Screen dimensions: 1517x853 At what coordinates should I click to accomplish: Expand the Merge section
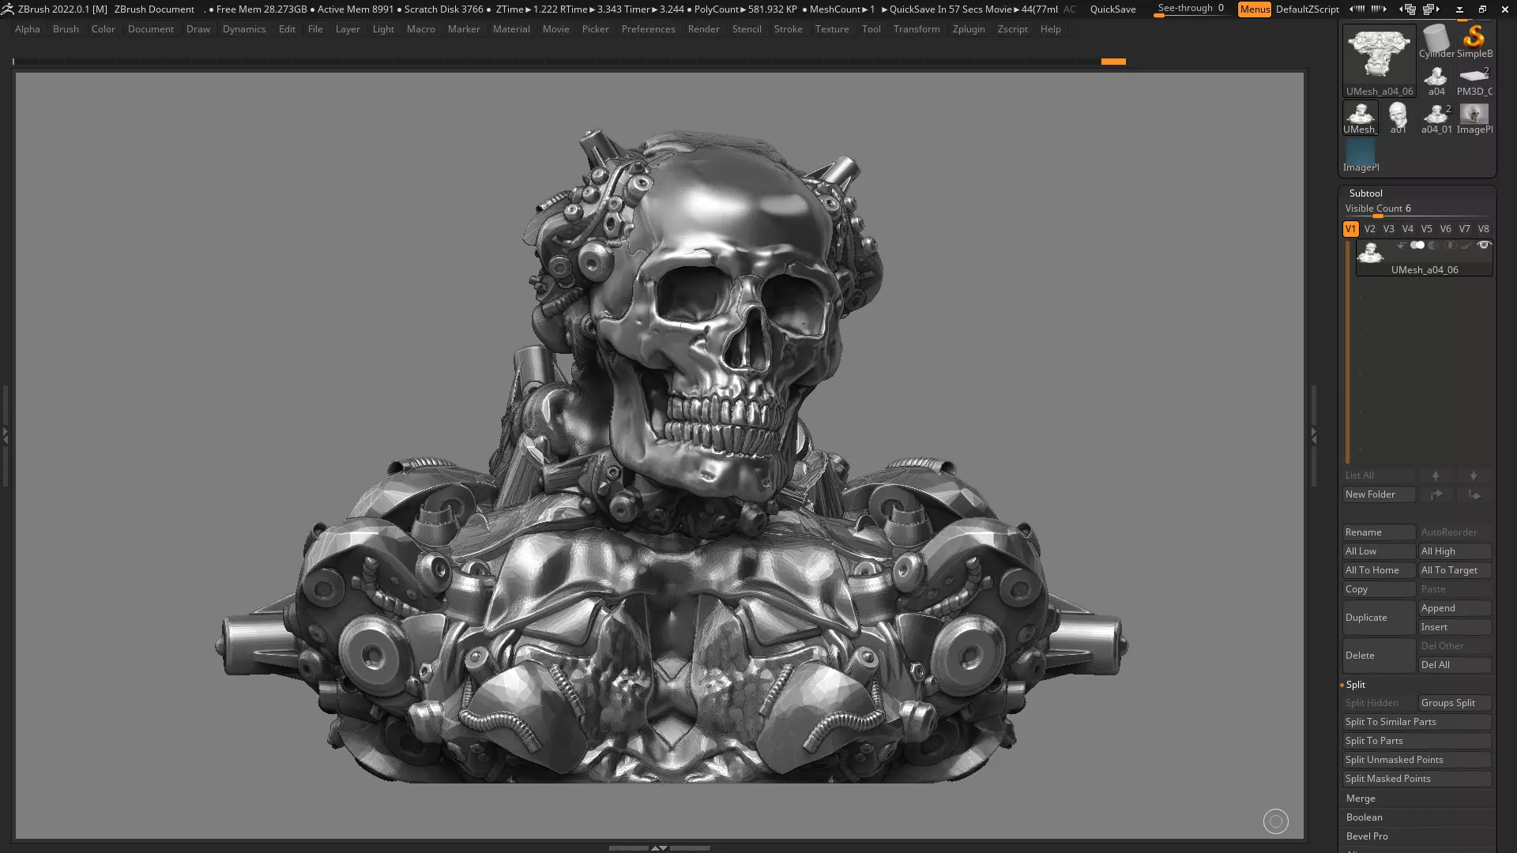point(1361,799)
